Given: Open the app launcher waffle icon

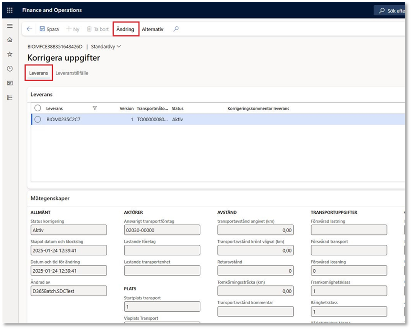Looking at the screenshot, I should pos(10,10).
